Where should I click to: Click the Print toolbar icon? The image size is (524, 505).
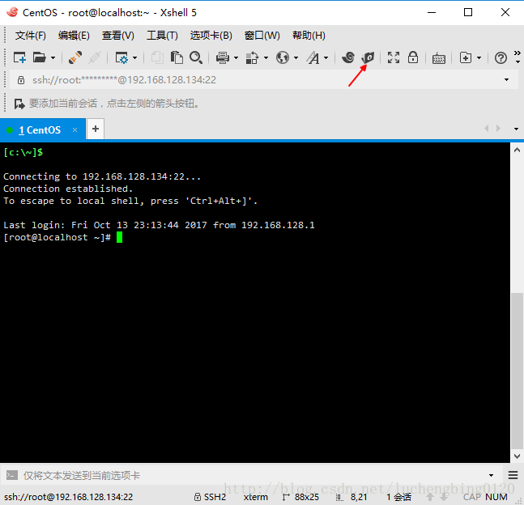click(x=223, y=57)
